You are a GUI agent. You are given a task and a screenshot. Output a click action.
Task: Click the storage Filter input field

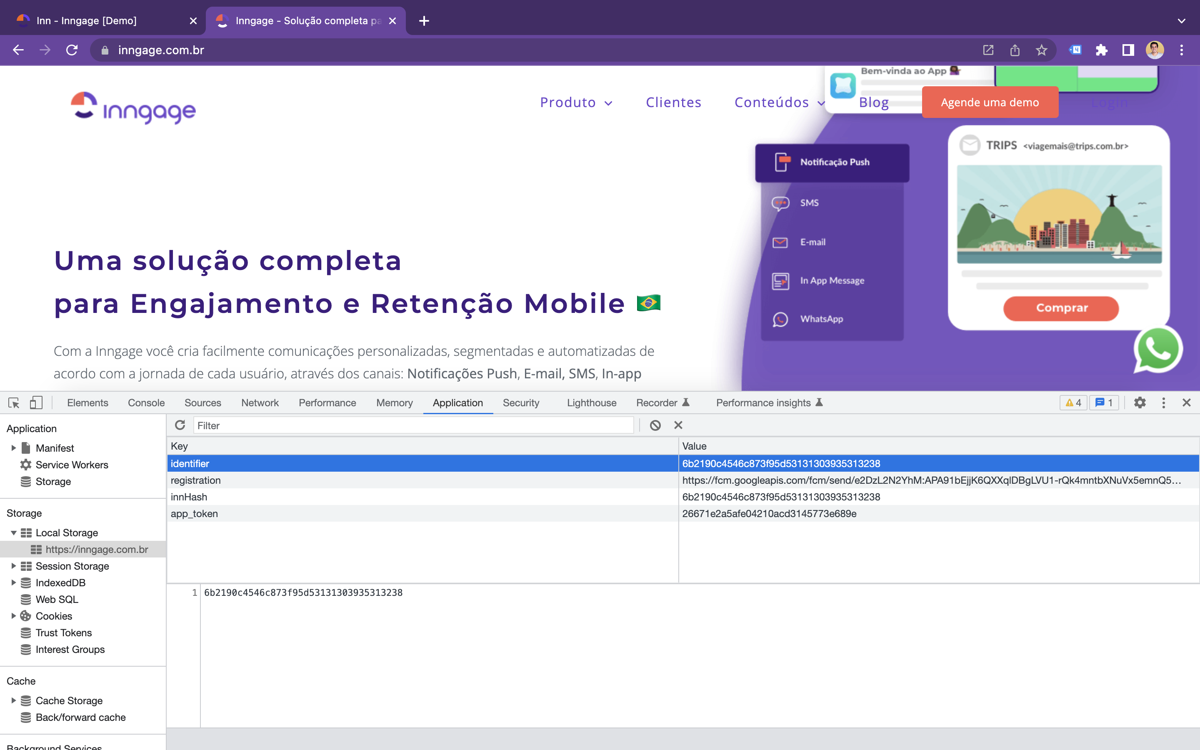pos(413,425)
